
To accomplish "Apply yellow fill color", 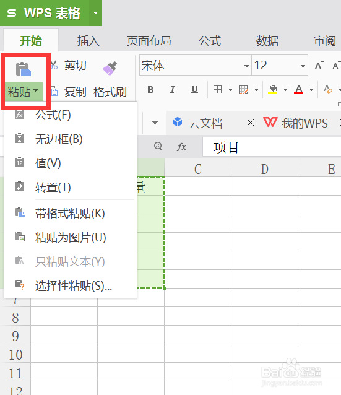I will pyautogui.click(x=273, y=89).
